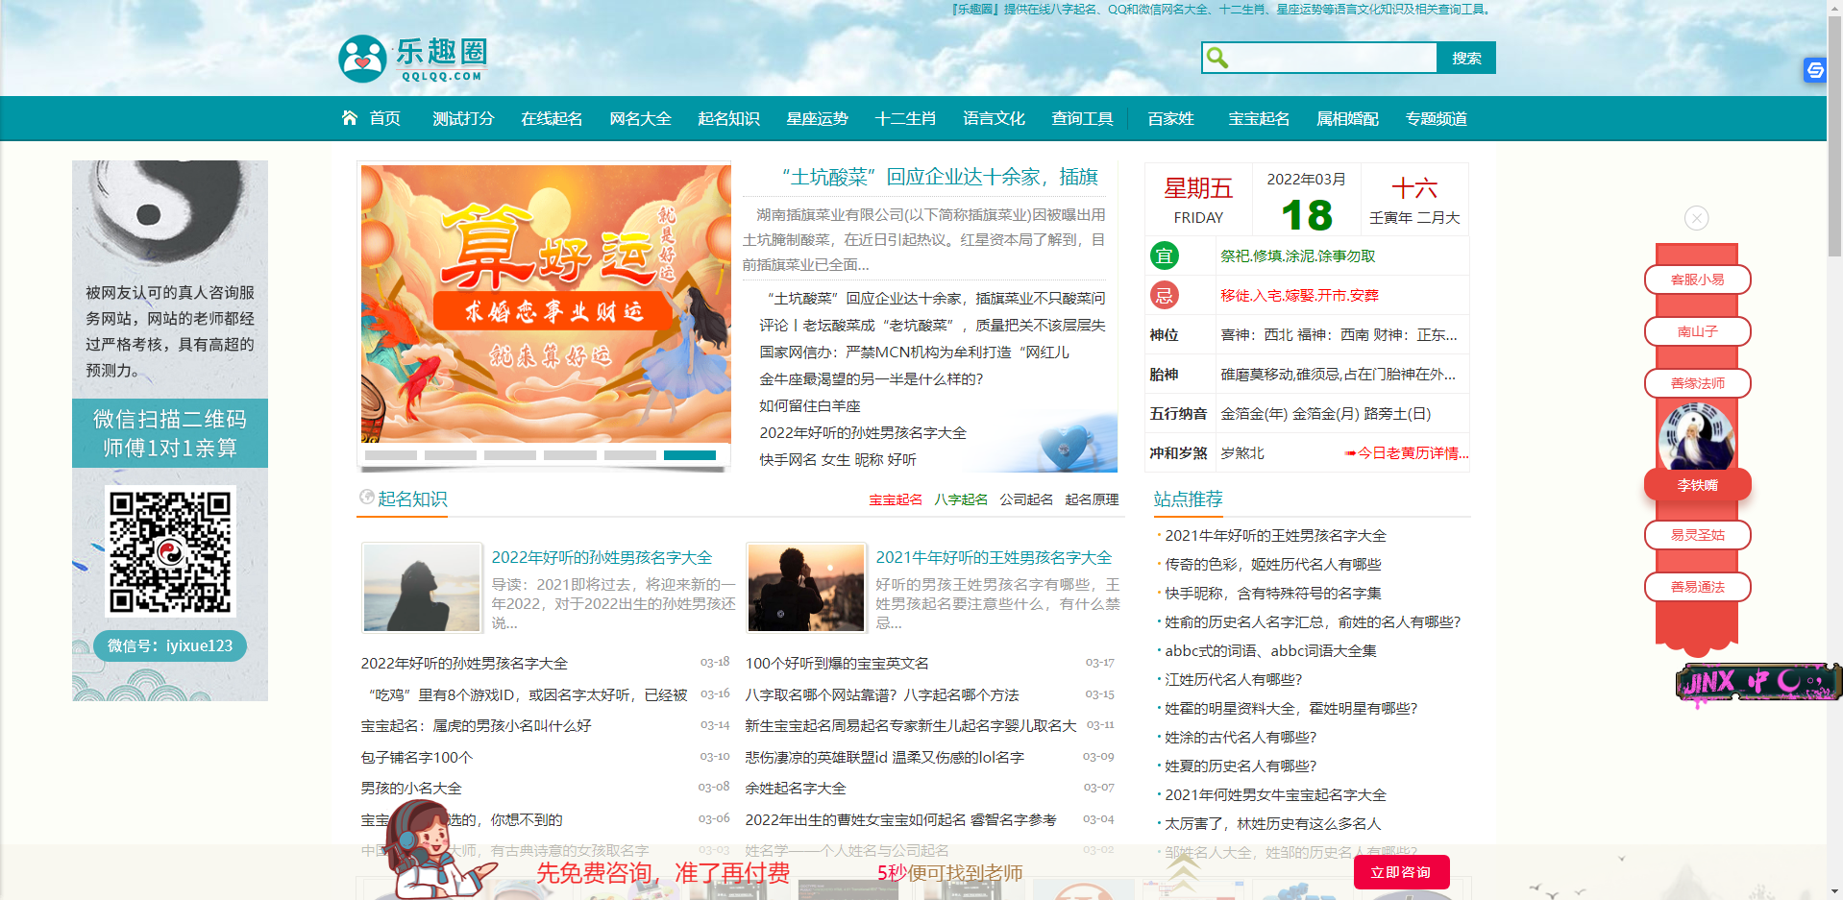
Task: Open 专题频道 nav item
Action: [x=1436, y=118]
